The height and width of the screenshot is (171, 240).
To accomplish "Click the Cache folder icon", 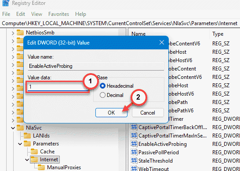I will 34,152.
